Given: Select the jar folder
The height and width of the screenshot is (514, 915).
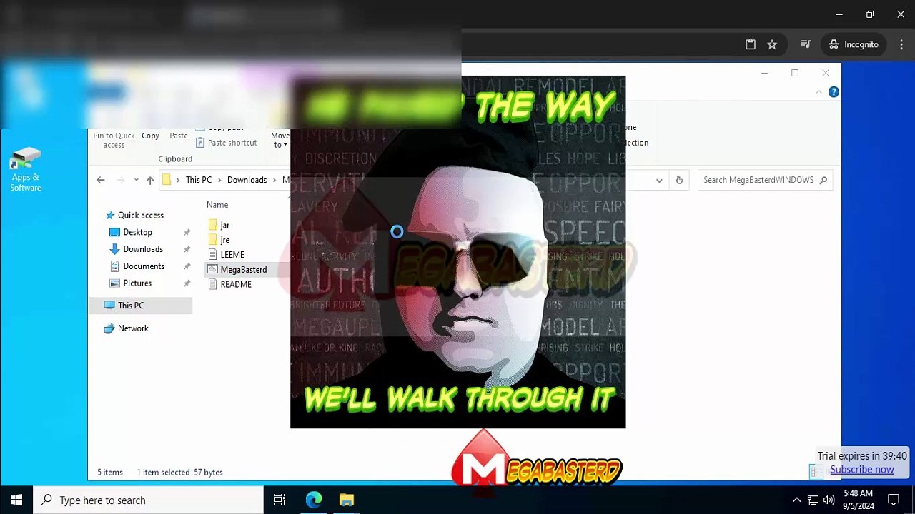Looking at the screenshot, I should pos(224,225).
